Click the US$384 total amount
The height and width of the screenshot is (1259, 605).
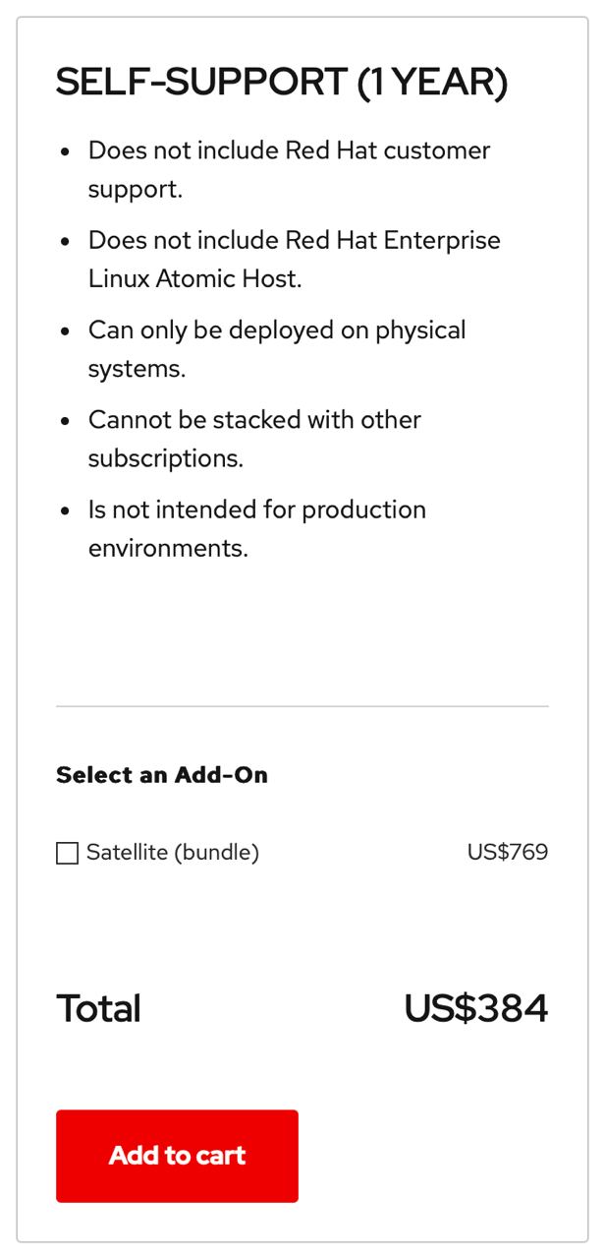click(x=475, y=1009)
